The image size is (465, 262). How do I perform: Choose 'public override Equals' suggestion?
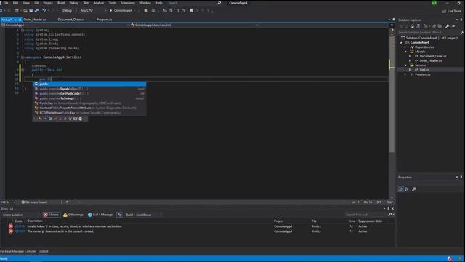[89, 89]
